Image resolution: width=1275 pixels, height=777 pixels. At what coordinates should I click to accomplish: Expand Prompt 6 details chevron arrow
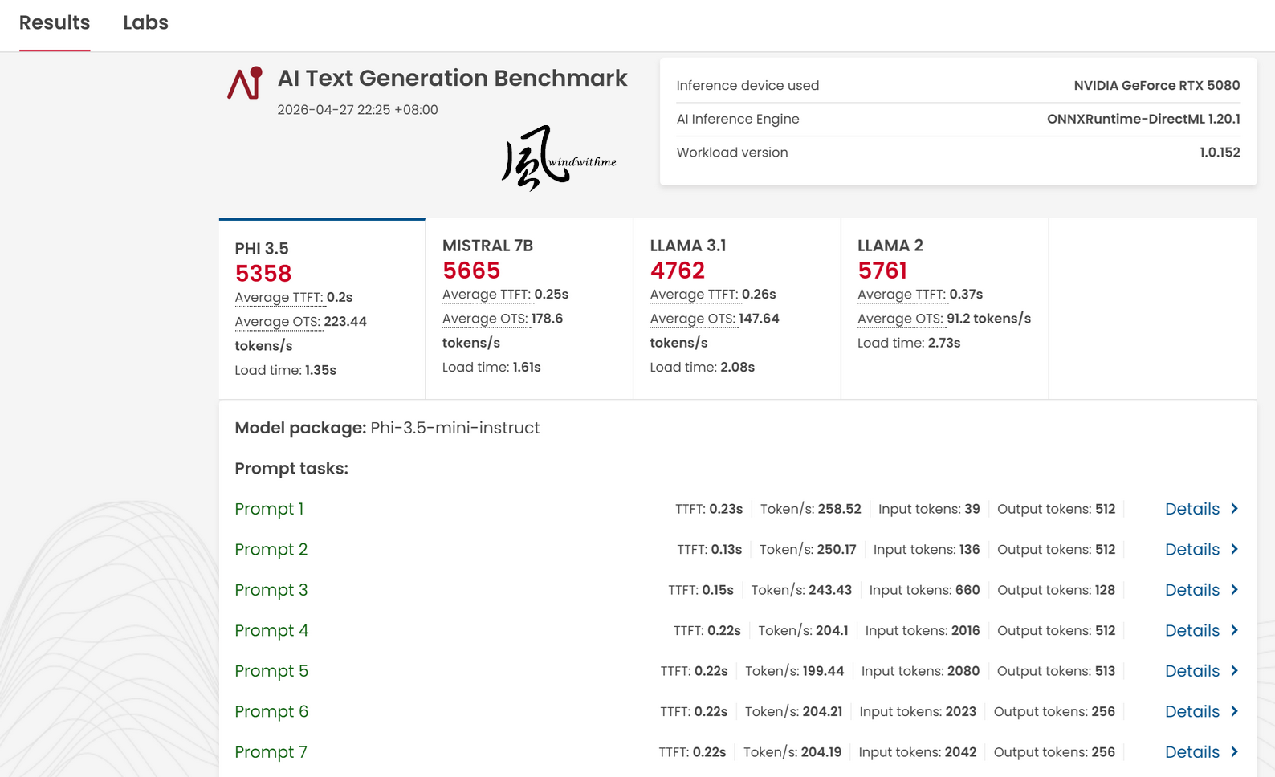(1235, 711)
